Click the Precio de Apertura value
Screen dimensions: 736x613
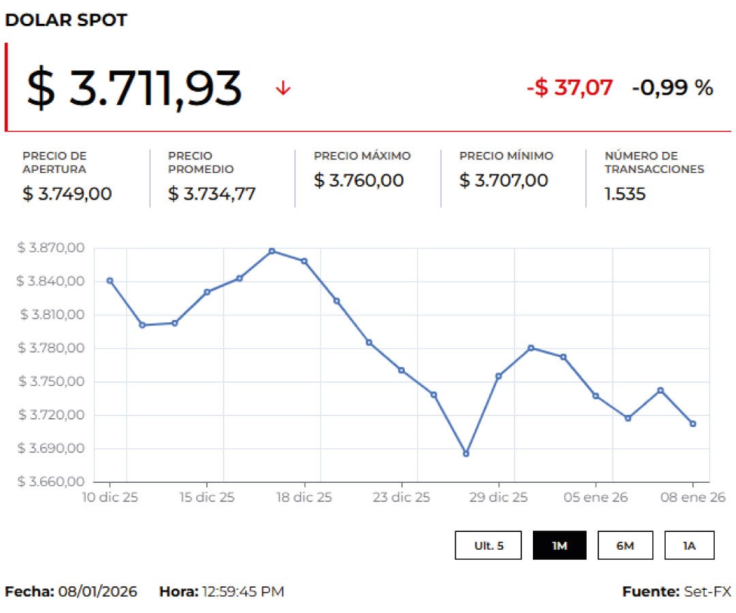(x=67, y=193)
